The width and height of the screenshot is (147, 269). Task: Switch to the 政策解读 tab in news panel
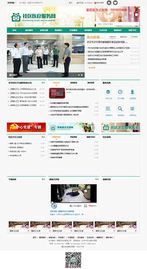(73, 83)
